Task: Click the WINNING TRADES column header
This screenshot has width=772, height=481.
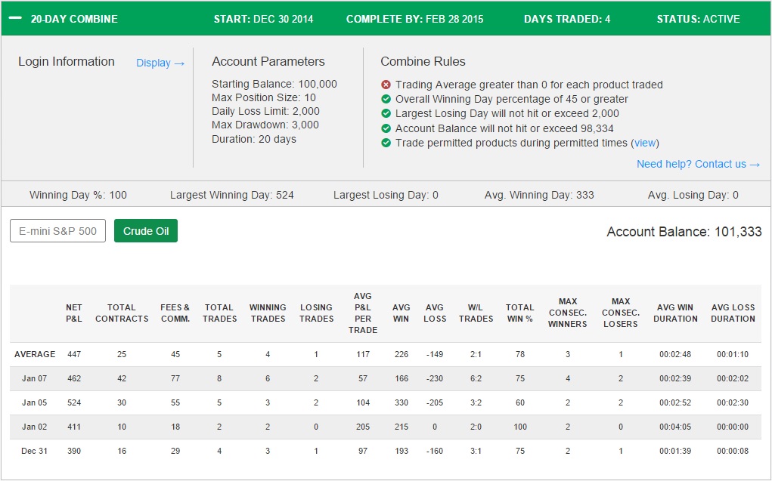Action: pos(268,313)
